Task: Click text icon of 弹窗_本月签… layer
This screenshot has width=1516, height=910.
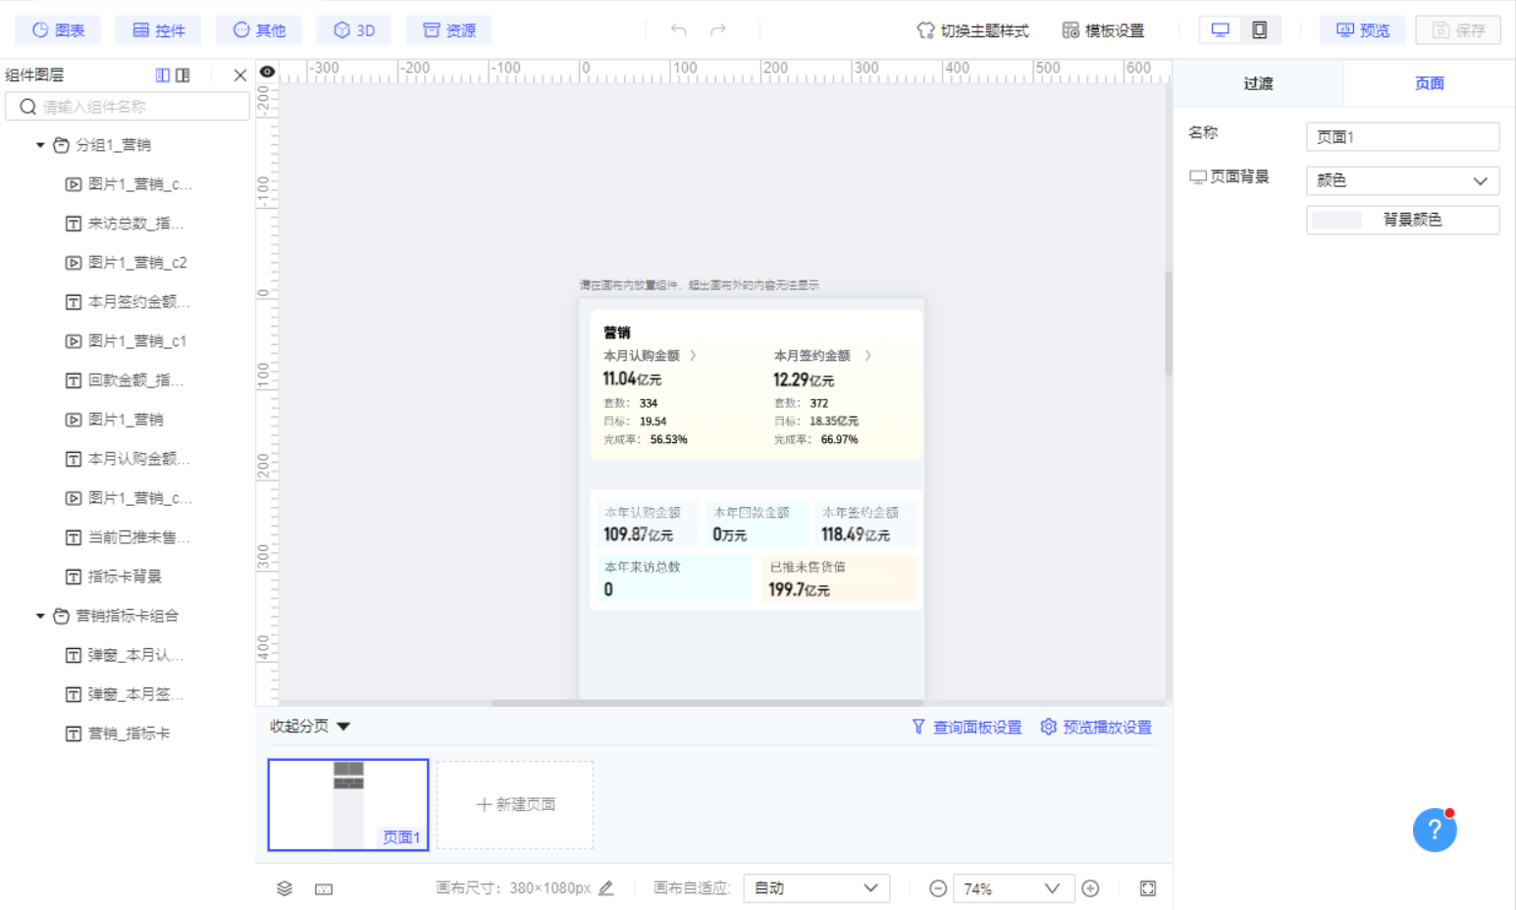Action: coord(74,694)
